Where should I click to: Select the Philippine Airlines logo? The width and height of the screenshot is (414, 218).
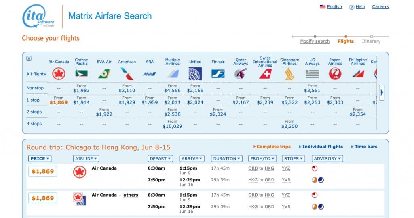pyautogui.click(x=358, y=74)
